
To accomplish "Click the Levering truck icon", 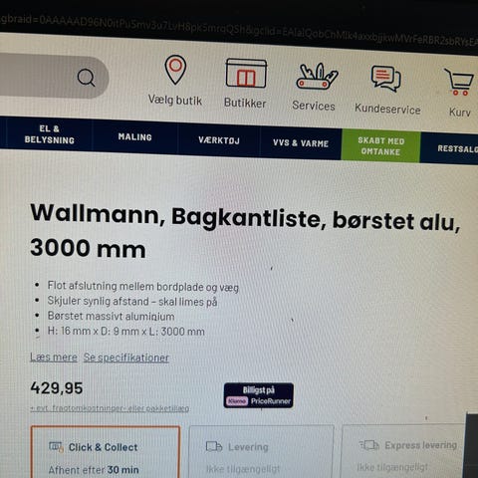I will click(x=214, y=446).
